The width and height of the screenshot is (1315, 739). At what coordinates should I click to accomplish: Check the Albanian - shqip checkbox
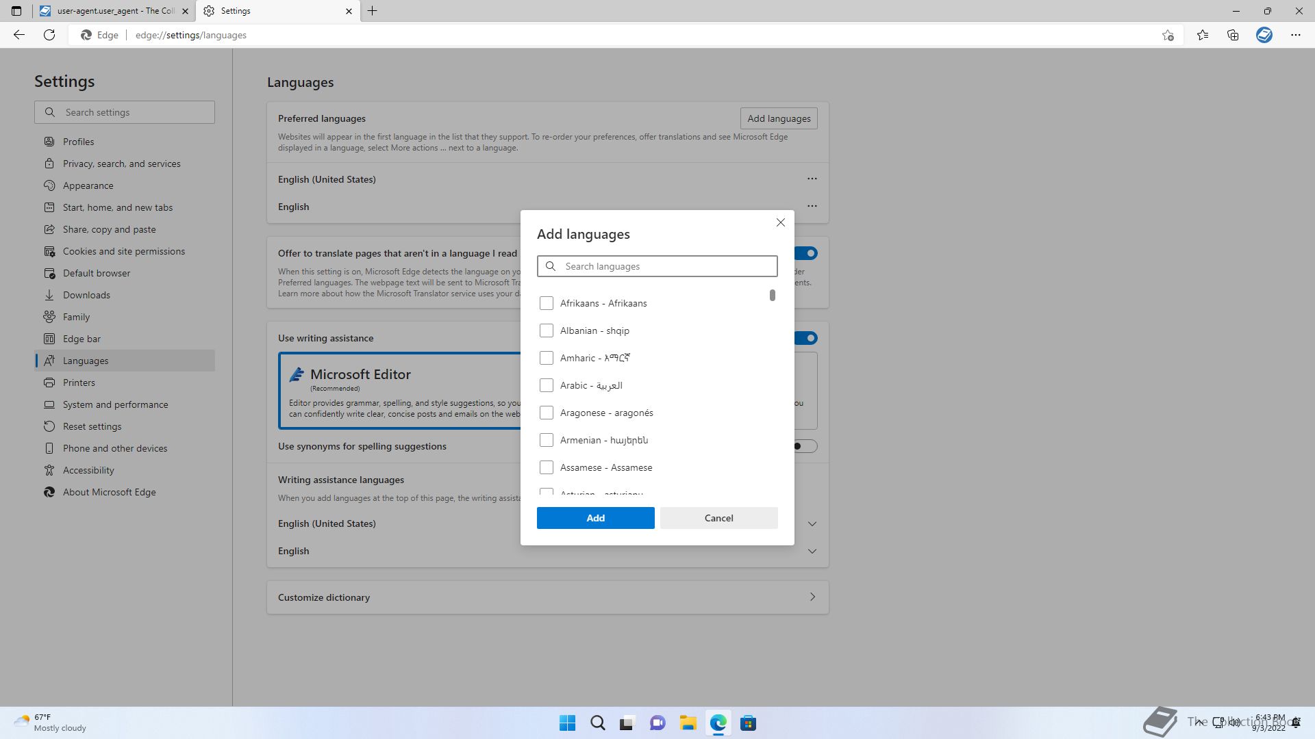click(x=546, y=330)
